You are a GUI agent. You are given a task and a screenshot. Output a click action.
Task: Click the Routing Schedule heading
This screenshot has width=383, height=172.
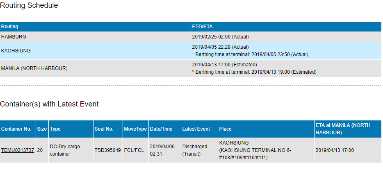coord(29,5)
